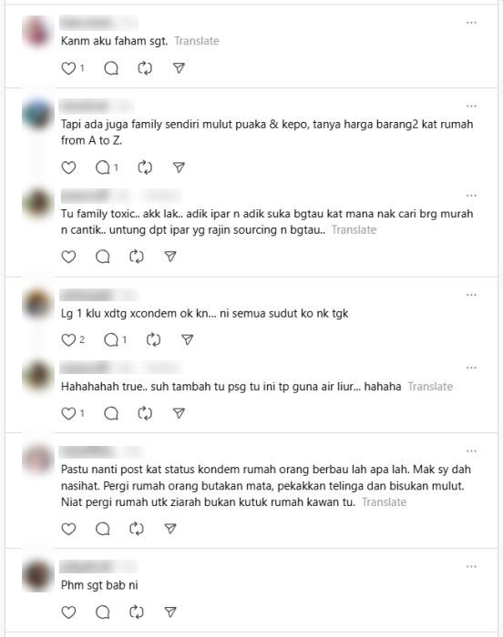Repost the "Hahahahah true" comment
503x637 pixels.
(x=145, y=413)
